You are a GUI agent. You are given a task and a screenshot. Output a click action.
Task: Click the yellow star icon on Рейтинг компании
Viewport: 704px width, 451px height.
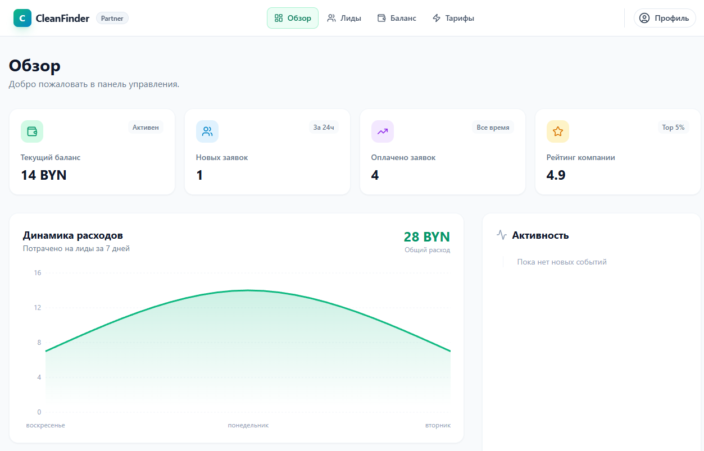[558, 131]
